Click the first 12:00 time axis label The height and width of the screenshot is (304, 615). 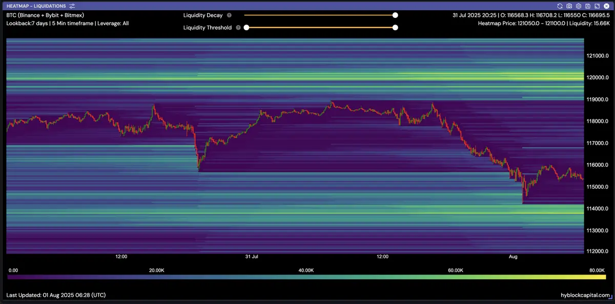point(121,256)
